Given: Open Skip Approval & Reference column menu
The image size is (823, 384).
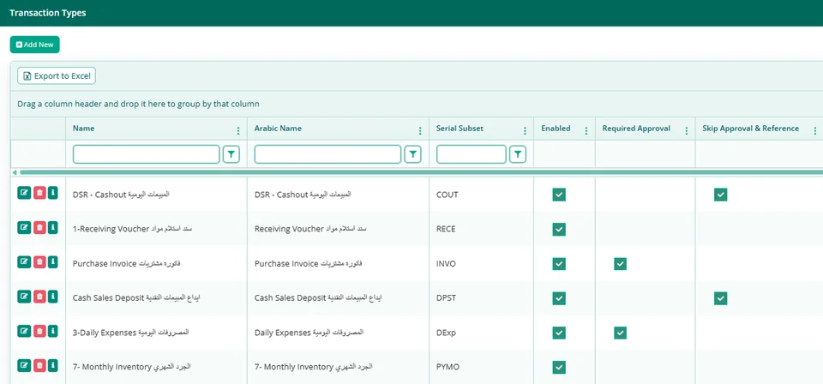Looking at the screenshot, I should (815, 130).
